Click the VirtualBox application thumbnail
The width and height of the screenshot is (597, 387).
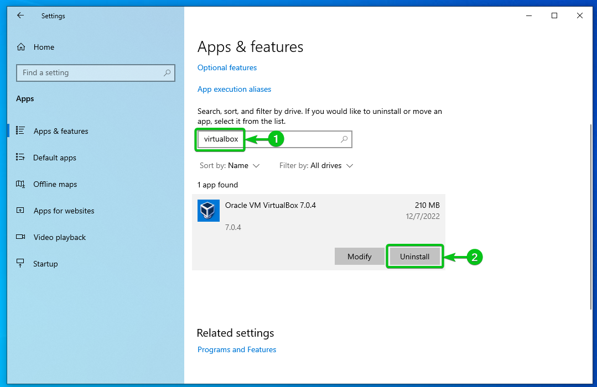tap(208, 211)
